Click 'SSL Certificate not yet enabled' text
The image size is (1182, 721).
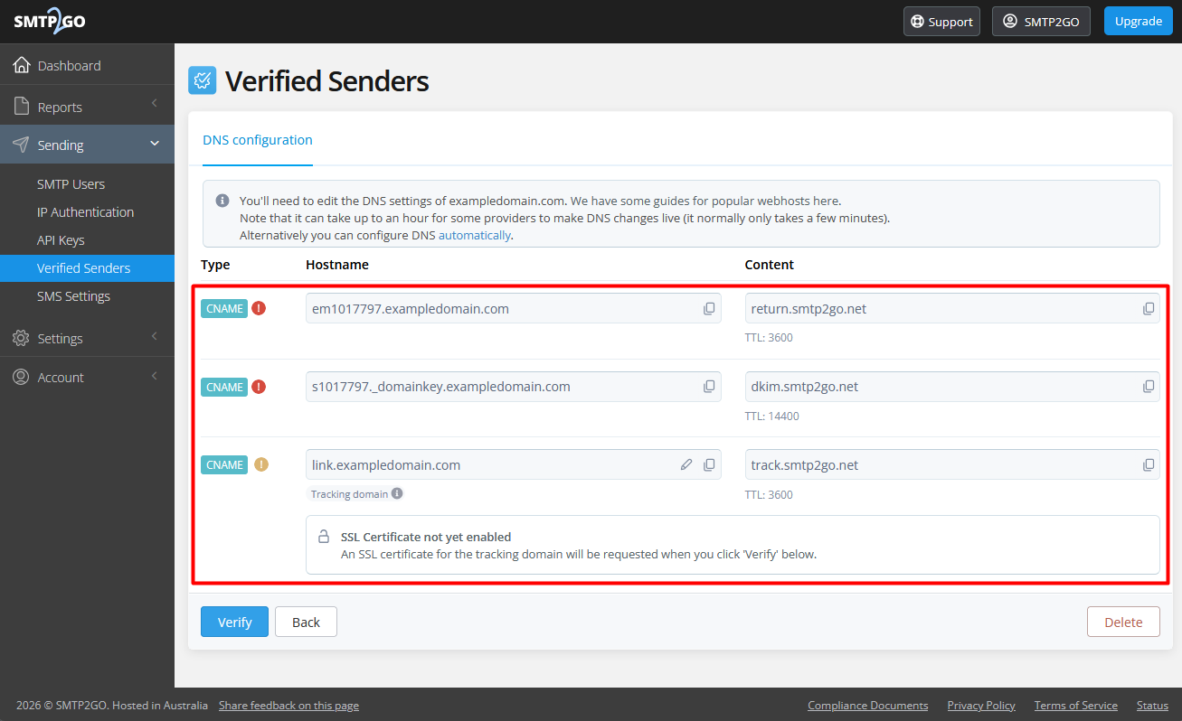click(426, 537)
